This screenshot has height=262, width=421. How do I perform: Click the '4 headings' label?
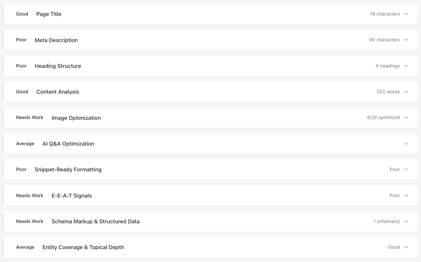click(x=388, y=66)
